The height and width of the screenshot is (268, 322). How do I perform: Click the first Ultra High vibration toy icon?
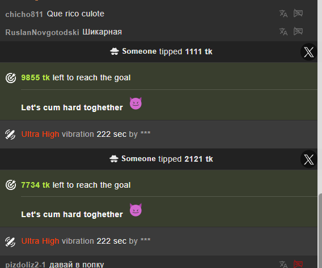tap(10, 135)
